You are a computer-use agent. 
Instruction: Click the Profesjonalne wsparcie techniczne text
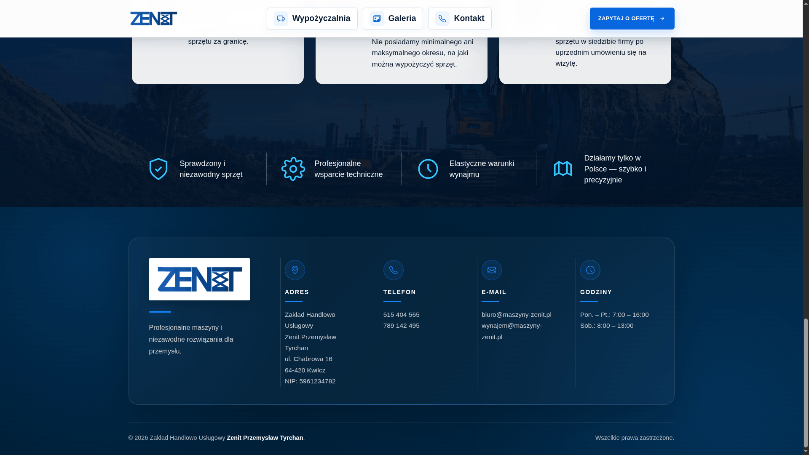coord(349,169)
